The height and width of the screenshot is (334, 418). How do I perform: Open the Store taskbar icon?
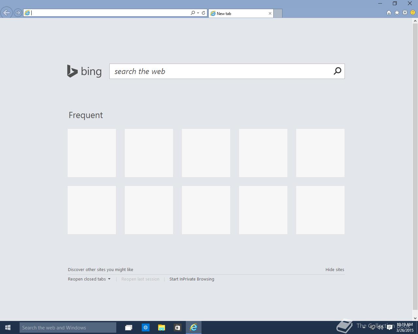[177, 327]
